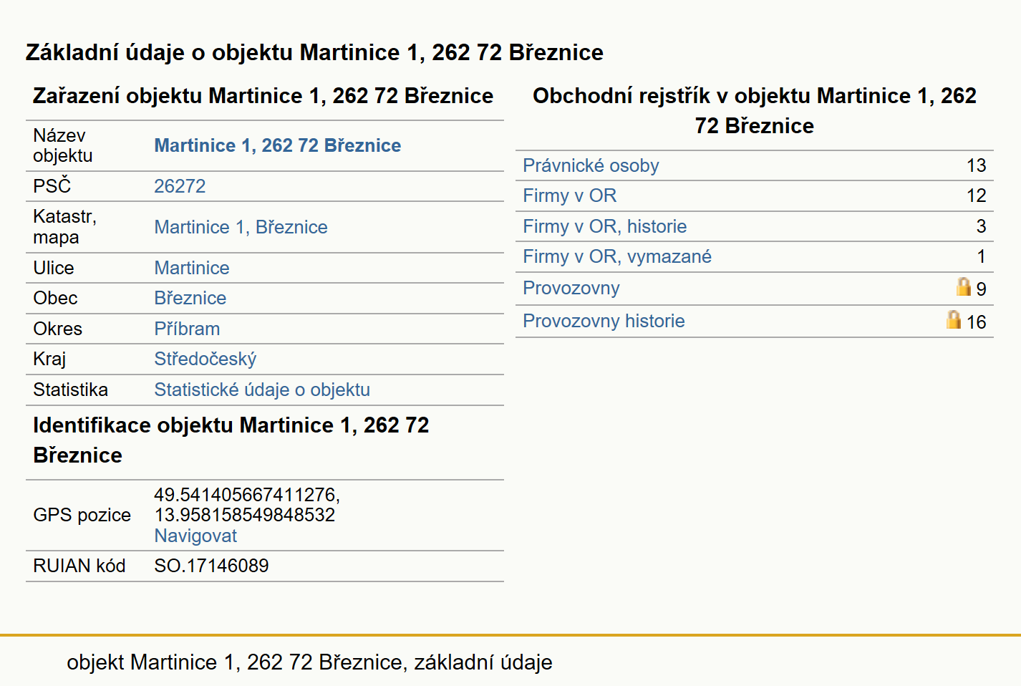The width and height of the screenshot is (1021, 686).
Task: Open the Martinice 1, 262 72 Březnice link
Action: 277,145
